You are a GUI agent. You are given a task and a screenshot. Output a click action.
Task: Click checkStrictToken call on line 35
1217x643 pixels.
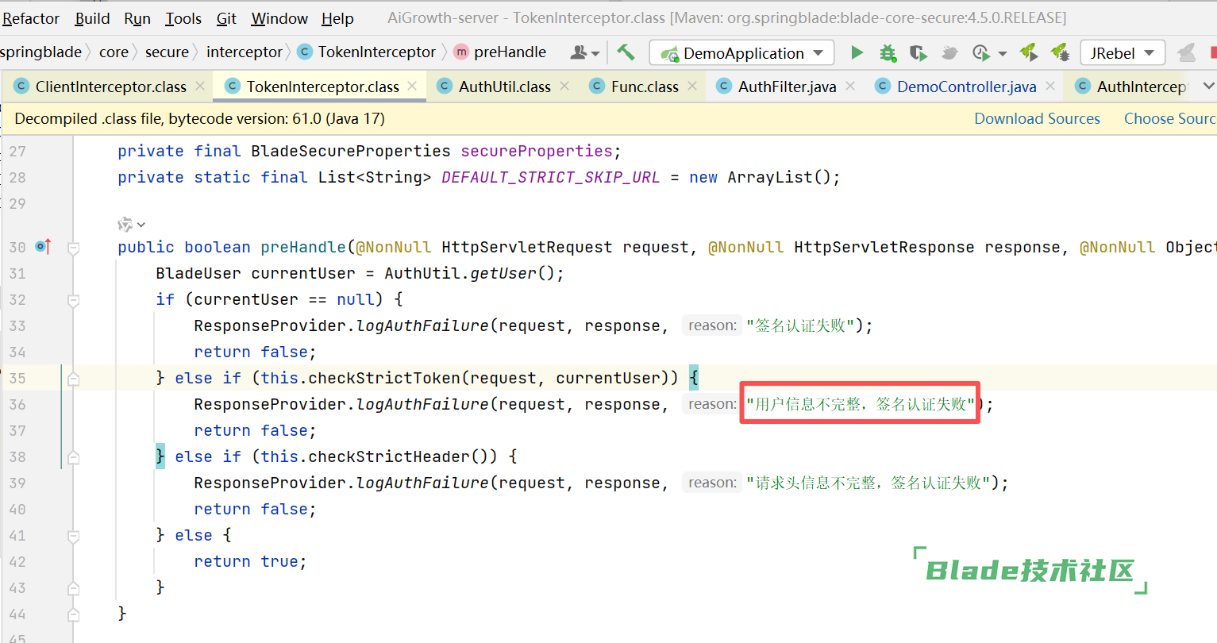point(384,378)
